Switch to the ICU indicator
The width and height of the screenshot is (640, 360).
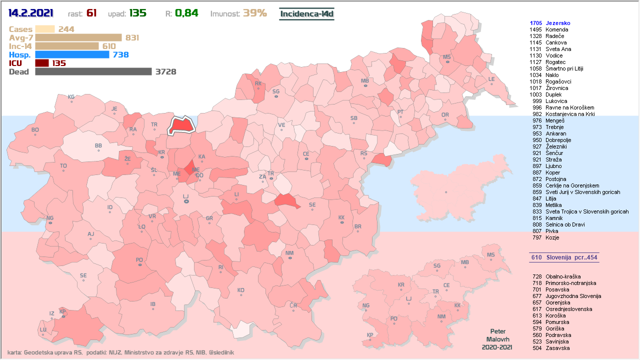coord(15,63)
